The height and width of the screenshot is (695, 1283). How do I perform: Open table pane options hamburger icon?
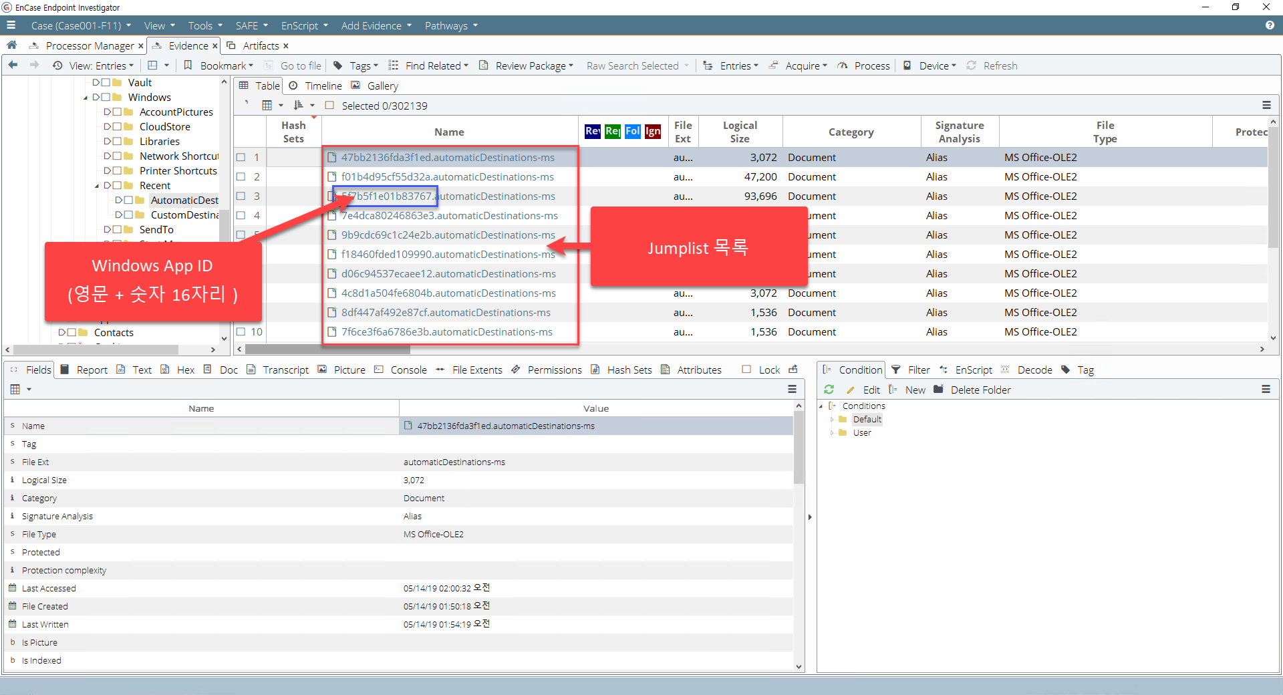[1266, 105]
